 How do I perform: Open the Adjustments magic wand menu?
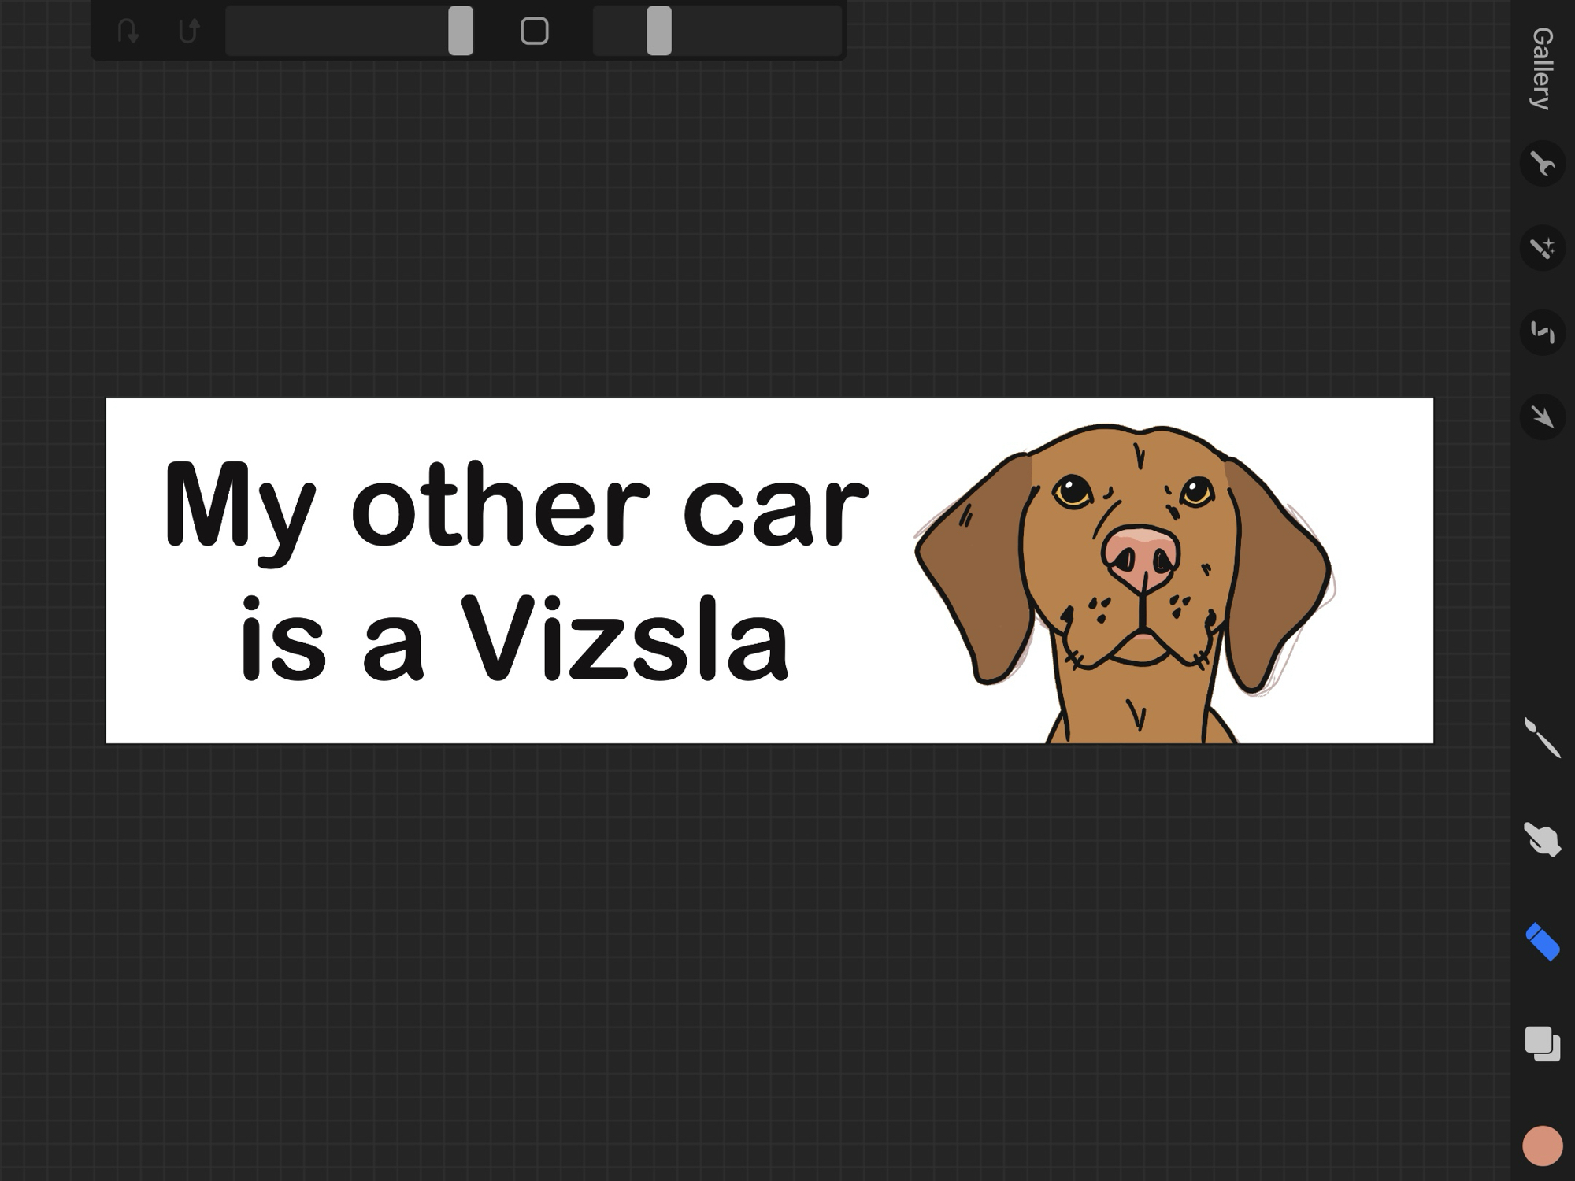(x=1542, y=248)
